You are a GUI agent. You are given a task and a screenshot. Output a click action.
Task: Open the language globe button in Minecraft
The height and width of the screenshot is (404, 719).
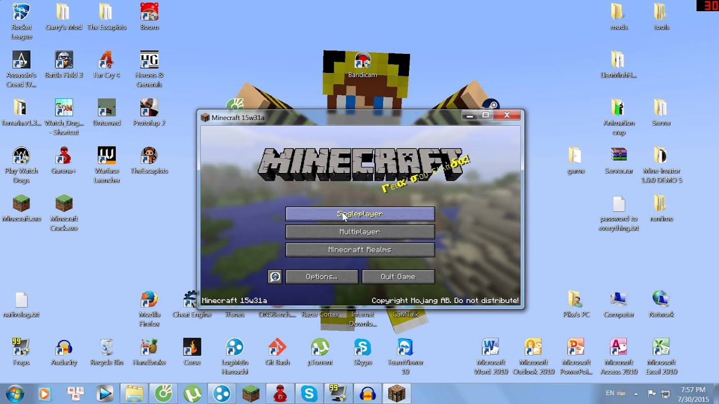click(x=275, y=277)
